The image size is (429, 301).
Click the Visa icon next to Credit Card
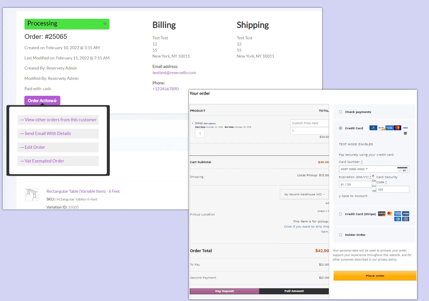point(406,128)
